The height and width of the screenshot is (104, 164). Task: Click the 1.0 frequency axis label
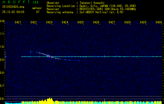point(2,47)
